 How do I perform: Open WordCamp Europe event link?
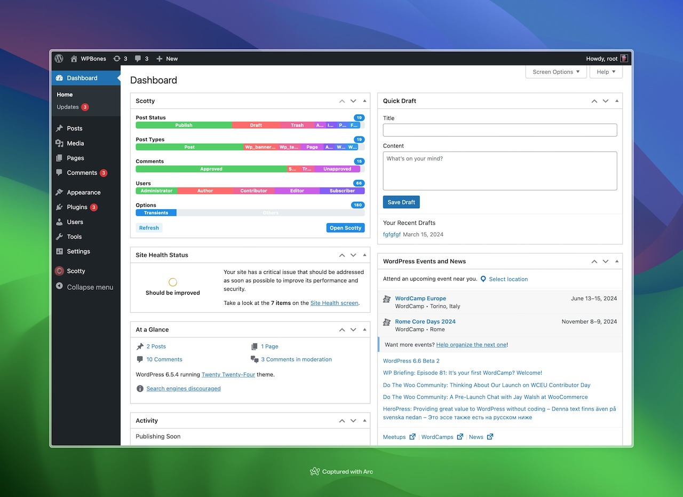coord(420,298)
